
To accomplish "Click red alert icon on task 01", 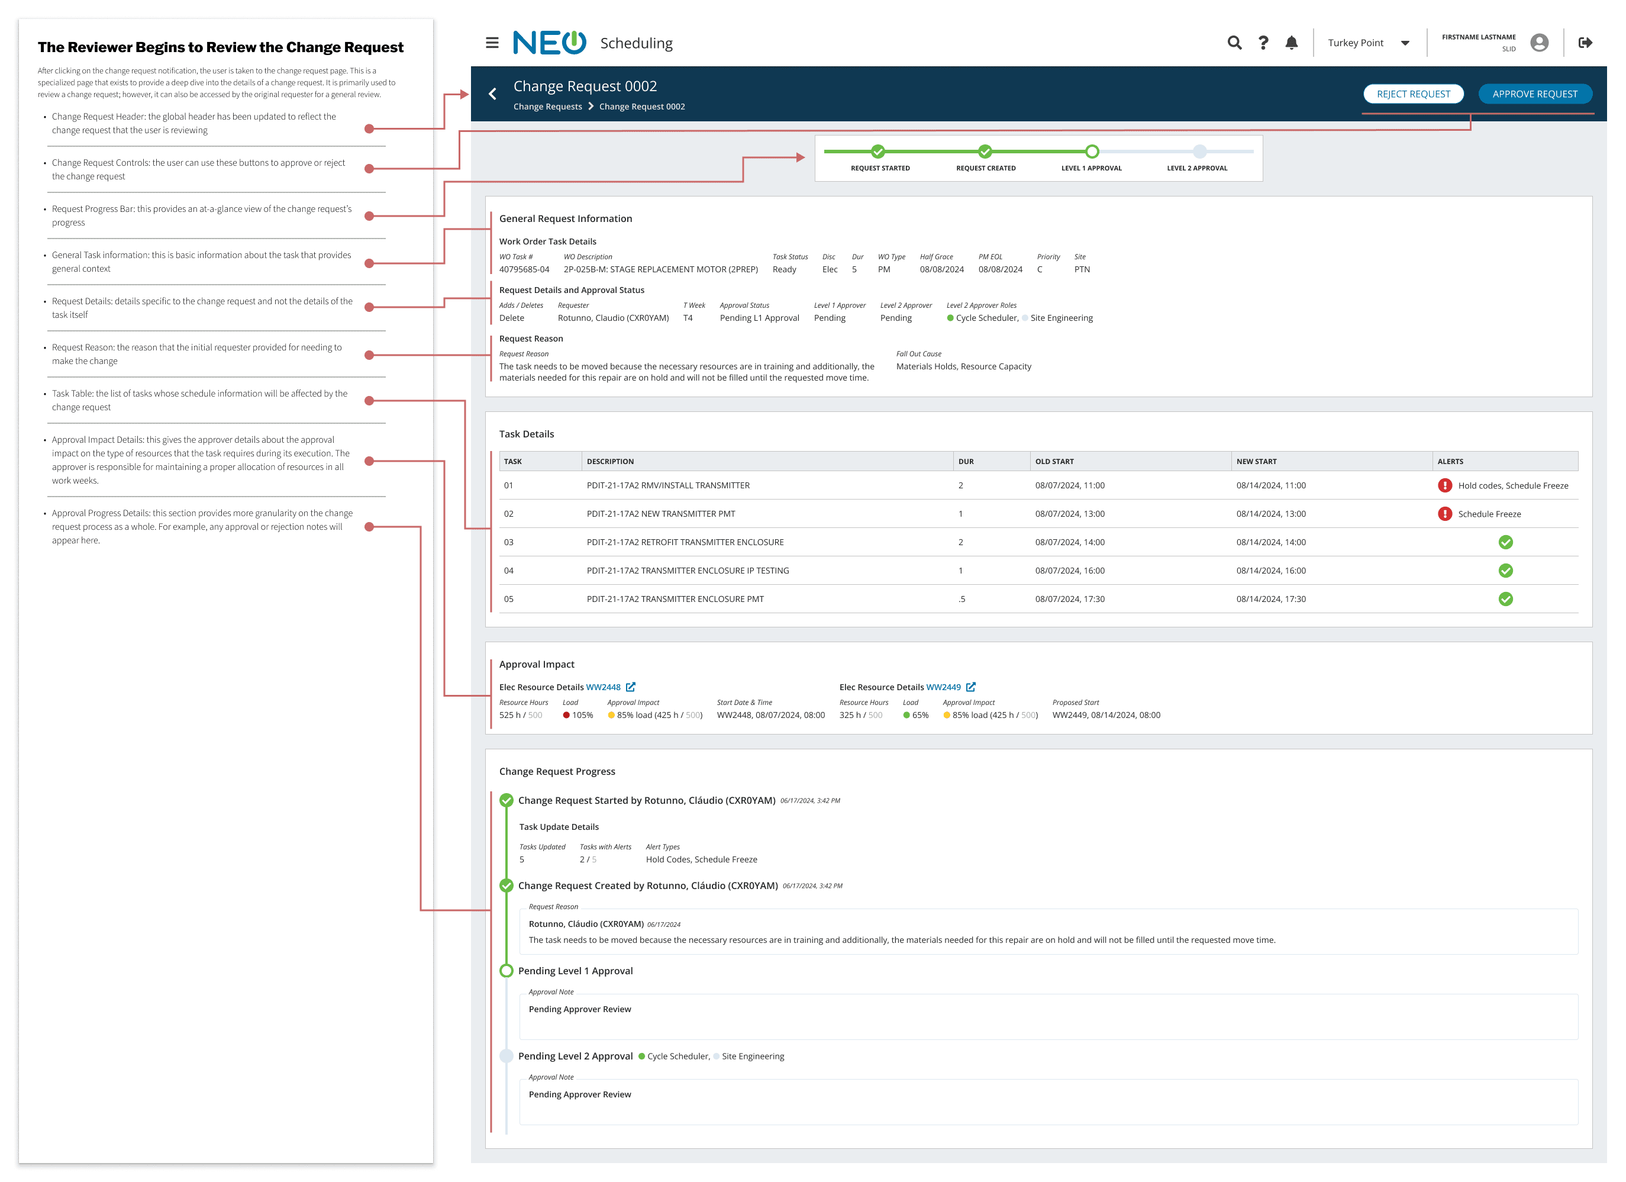I will point(1444,485).
